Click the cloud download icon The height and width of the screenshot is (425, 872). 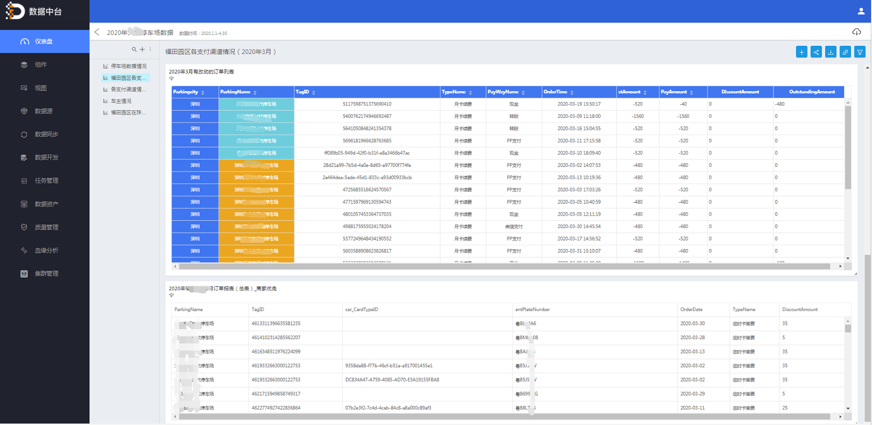click(x=856, y=32)
